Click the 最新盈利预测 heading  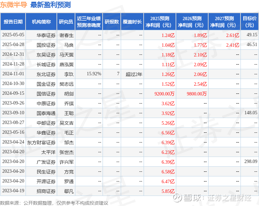click(50, 5)
